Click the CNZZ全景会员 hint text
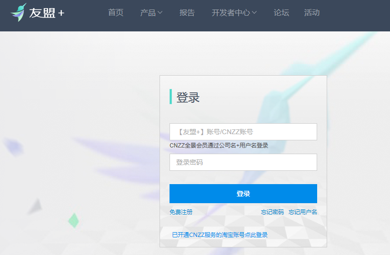 tap(219, 146)
